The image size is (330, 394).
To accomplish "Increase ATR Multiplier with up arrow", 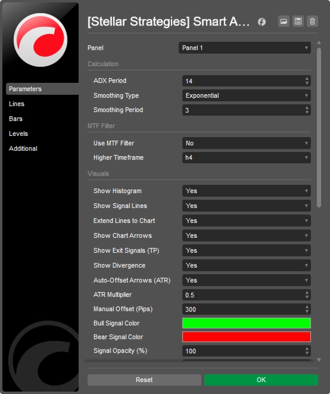I will pos(307,293).
